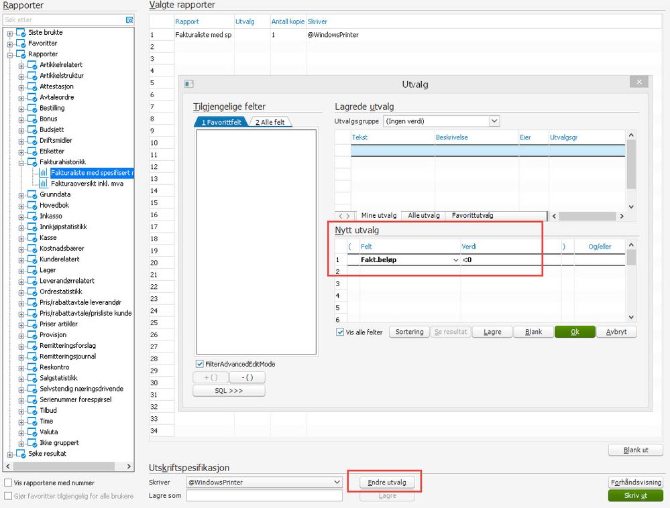Click the Forhåndsvisning button
This screenshot has height=508, width=670.
(x=636, y=483)
